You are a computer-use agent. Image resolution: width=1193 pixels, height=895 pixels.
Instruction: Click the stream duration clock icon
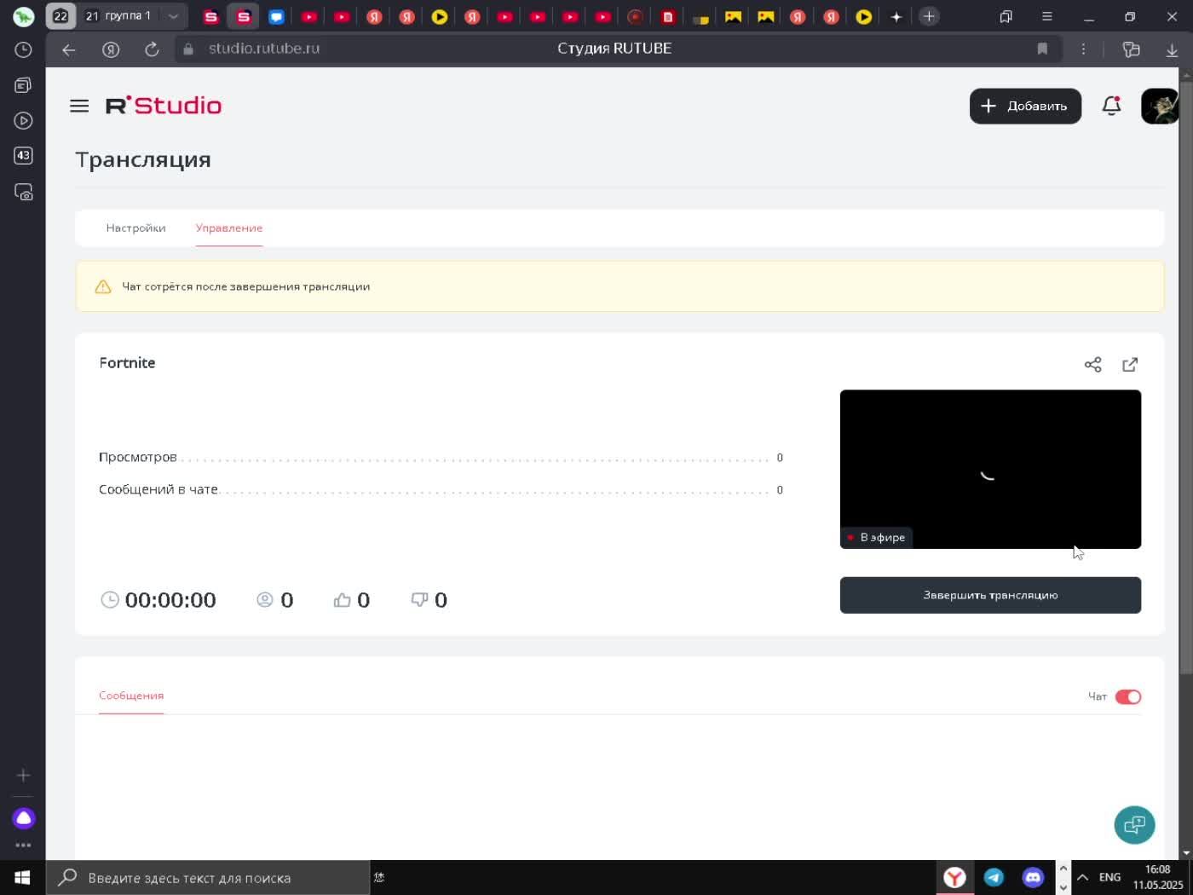pyautogui.click(x=110, y=600)
